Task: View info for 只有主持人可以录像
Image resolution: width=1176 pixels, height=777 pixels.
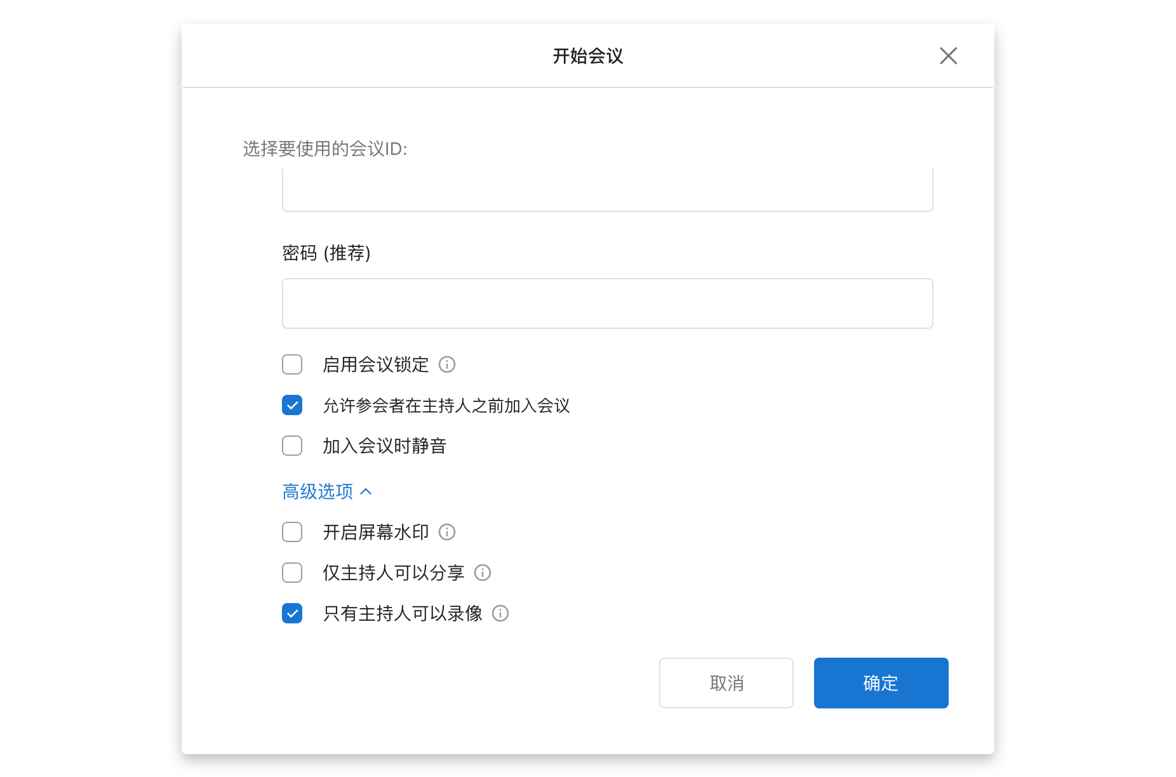Action: 501,614
